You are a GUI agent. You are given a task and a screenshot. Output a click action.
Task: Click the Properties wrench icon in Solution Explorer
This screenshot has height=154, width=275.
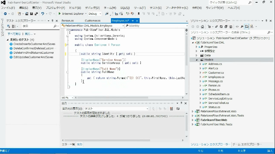click(242, 27)
